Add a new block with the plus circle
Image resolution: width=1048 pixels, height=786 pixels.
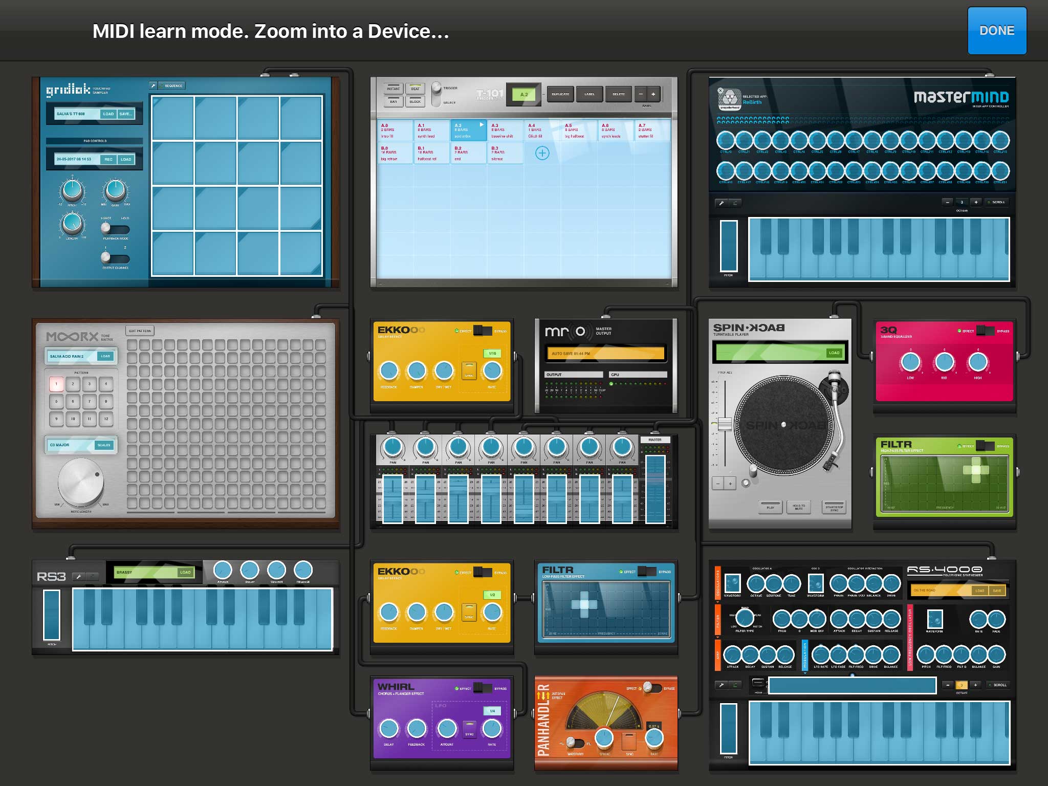[x=542, y=153]
